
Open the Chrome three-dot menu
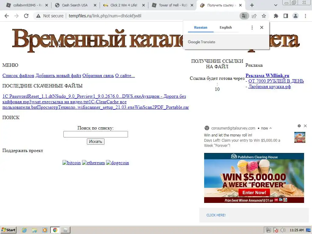coord(305,16)
